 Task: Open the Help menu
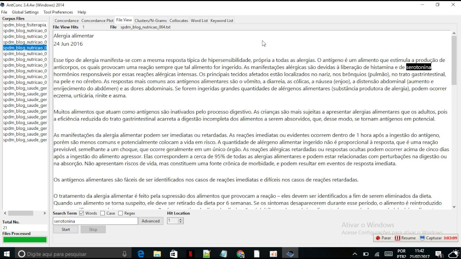pos(82,12)
